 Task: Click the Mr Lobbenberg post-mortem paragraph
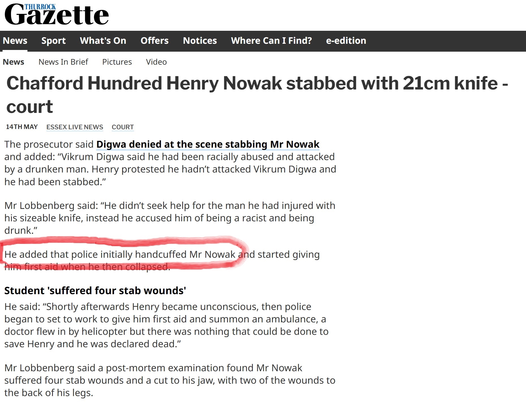[x=170, y=380]
